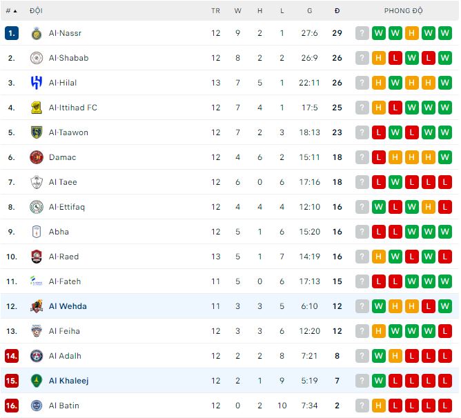461x418 pixels.
Task: Open the Al-Shabab team link
Action: [x=68, y=58]
